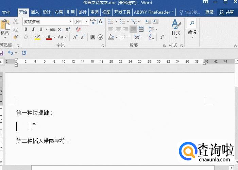Click the 共享 Share button
238x170 pixels.
(x=227, y=12)
